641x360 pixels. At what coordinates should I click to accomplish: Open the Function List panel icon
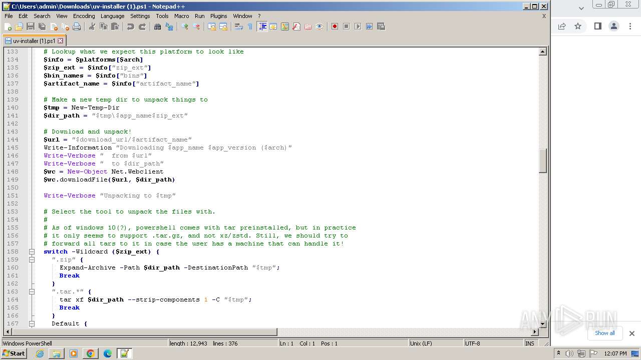click(x=296, y=26)
